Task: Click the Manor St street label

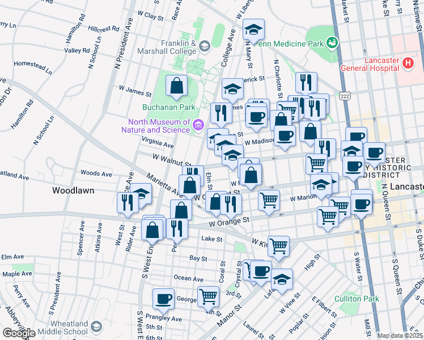Action: [230, 315]
